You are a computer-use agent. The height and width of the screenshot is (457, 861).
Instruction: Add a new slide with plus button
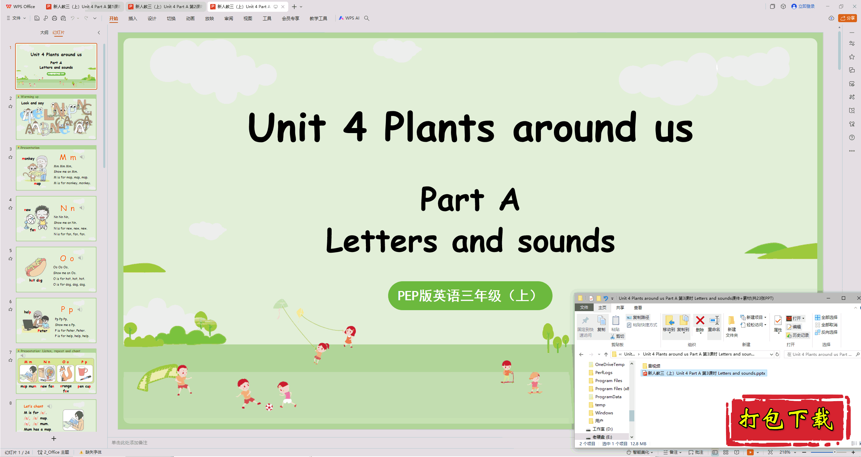pos(54,439)
